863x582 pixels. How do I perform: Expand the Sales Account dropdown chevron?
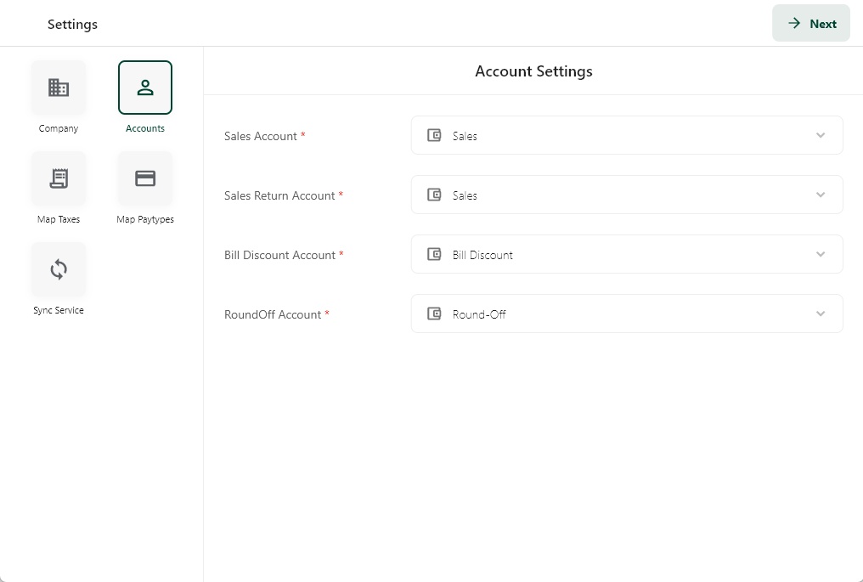pyautogui.click(x=821, y=135)
